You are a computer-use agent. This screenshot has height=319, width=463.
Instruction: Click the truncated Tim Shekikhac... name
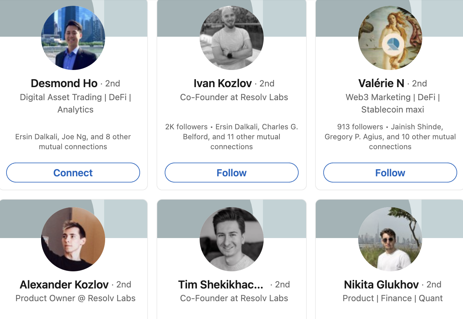pos(221,284)
